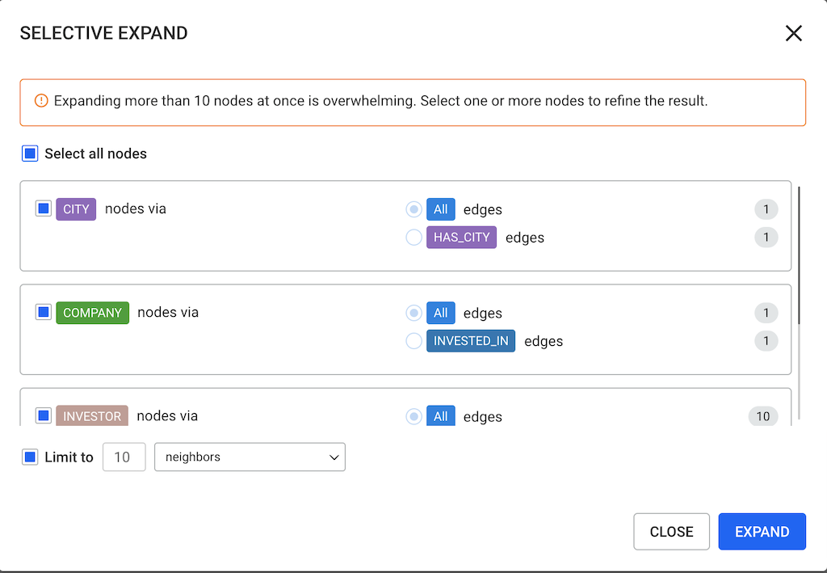Select the HAS_CITY edges radio button
Screen dimensions: 827x573
413,238
